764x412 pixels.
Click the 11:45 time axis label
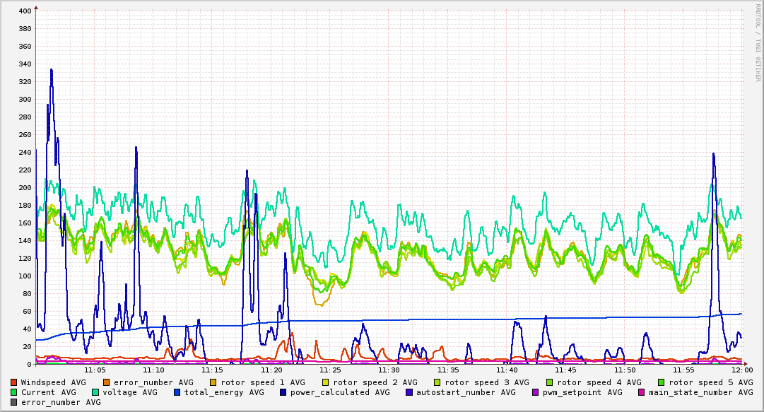[565, 370]
